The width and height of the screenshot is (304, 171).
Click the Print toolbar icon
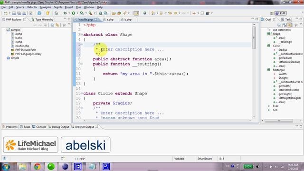[24, 13]
